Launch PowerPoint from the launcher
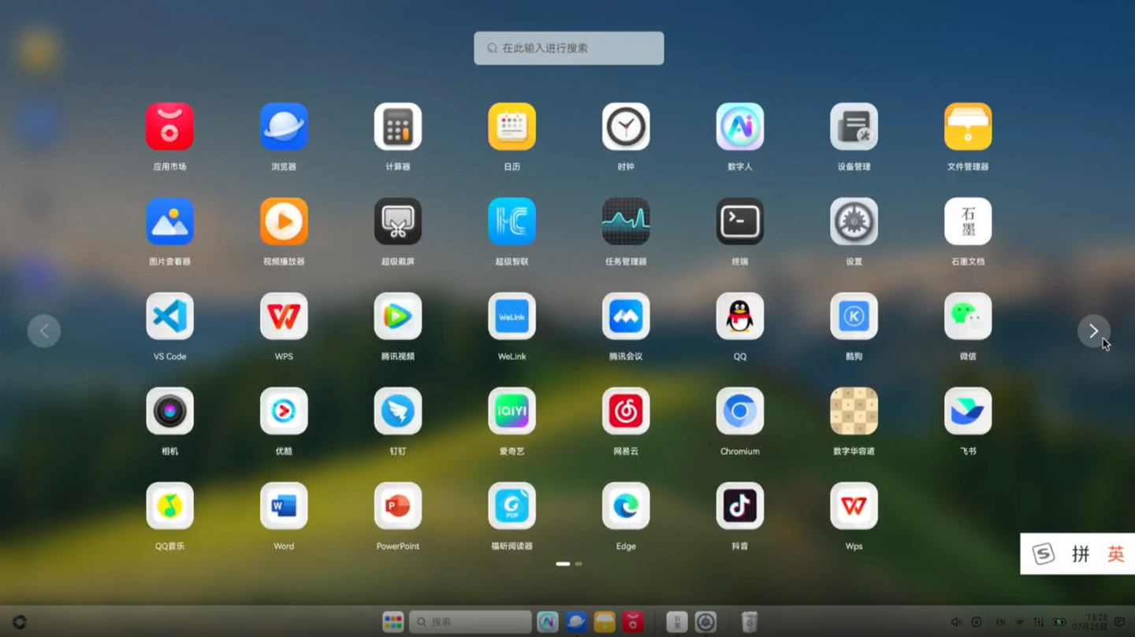The width and height of the screenshot is (1135, 637). [397, 506]
